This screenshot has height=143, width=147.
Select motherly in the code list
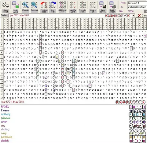(6, 114)
